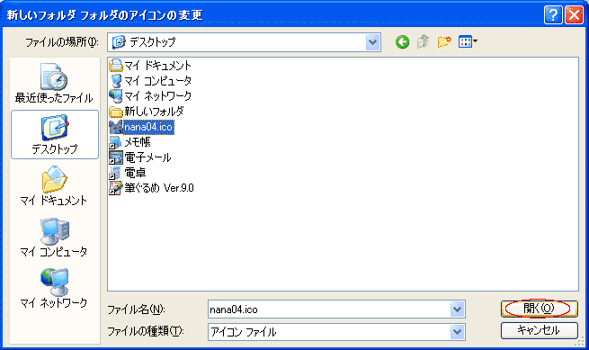Open マイ コンピュータ in the places bar
Viewport: 589px width, 350px height.
click(54, 238)
